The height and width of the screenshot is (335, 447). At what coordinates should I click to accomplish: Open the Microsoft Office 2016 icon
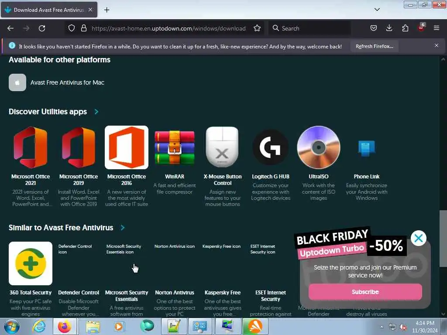(x=127, y=147)
